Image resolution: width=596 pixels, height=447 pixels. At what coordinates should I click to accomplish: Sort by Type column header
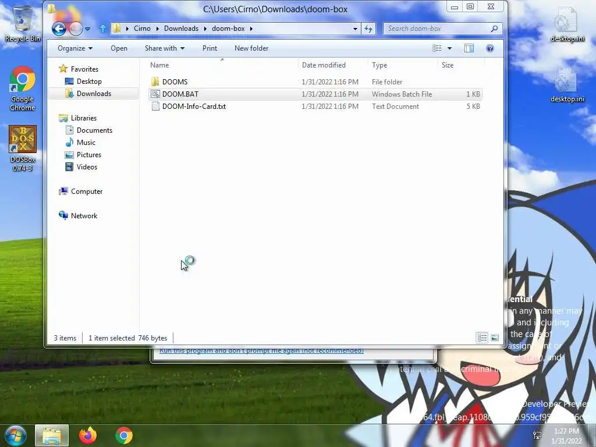tap(403, 65)
